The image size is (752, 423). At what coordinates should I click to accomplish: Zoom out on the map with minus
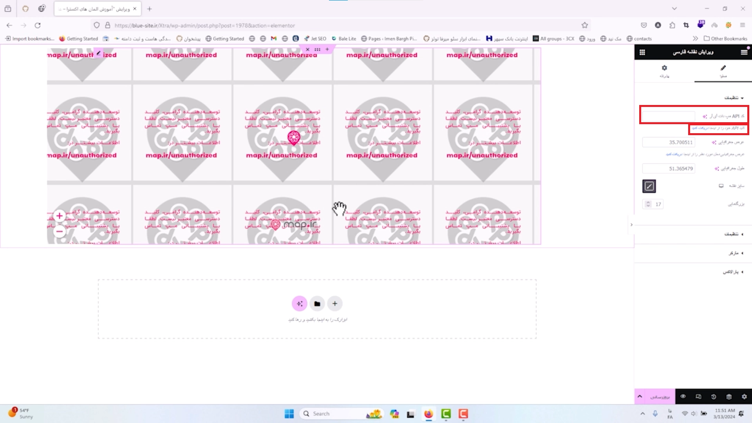coord(60,231)
